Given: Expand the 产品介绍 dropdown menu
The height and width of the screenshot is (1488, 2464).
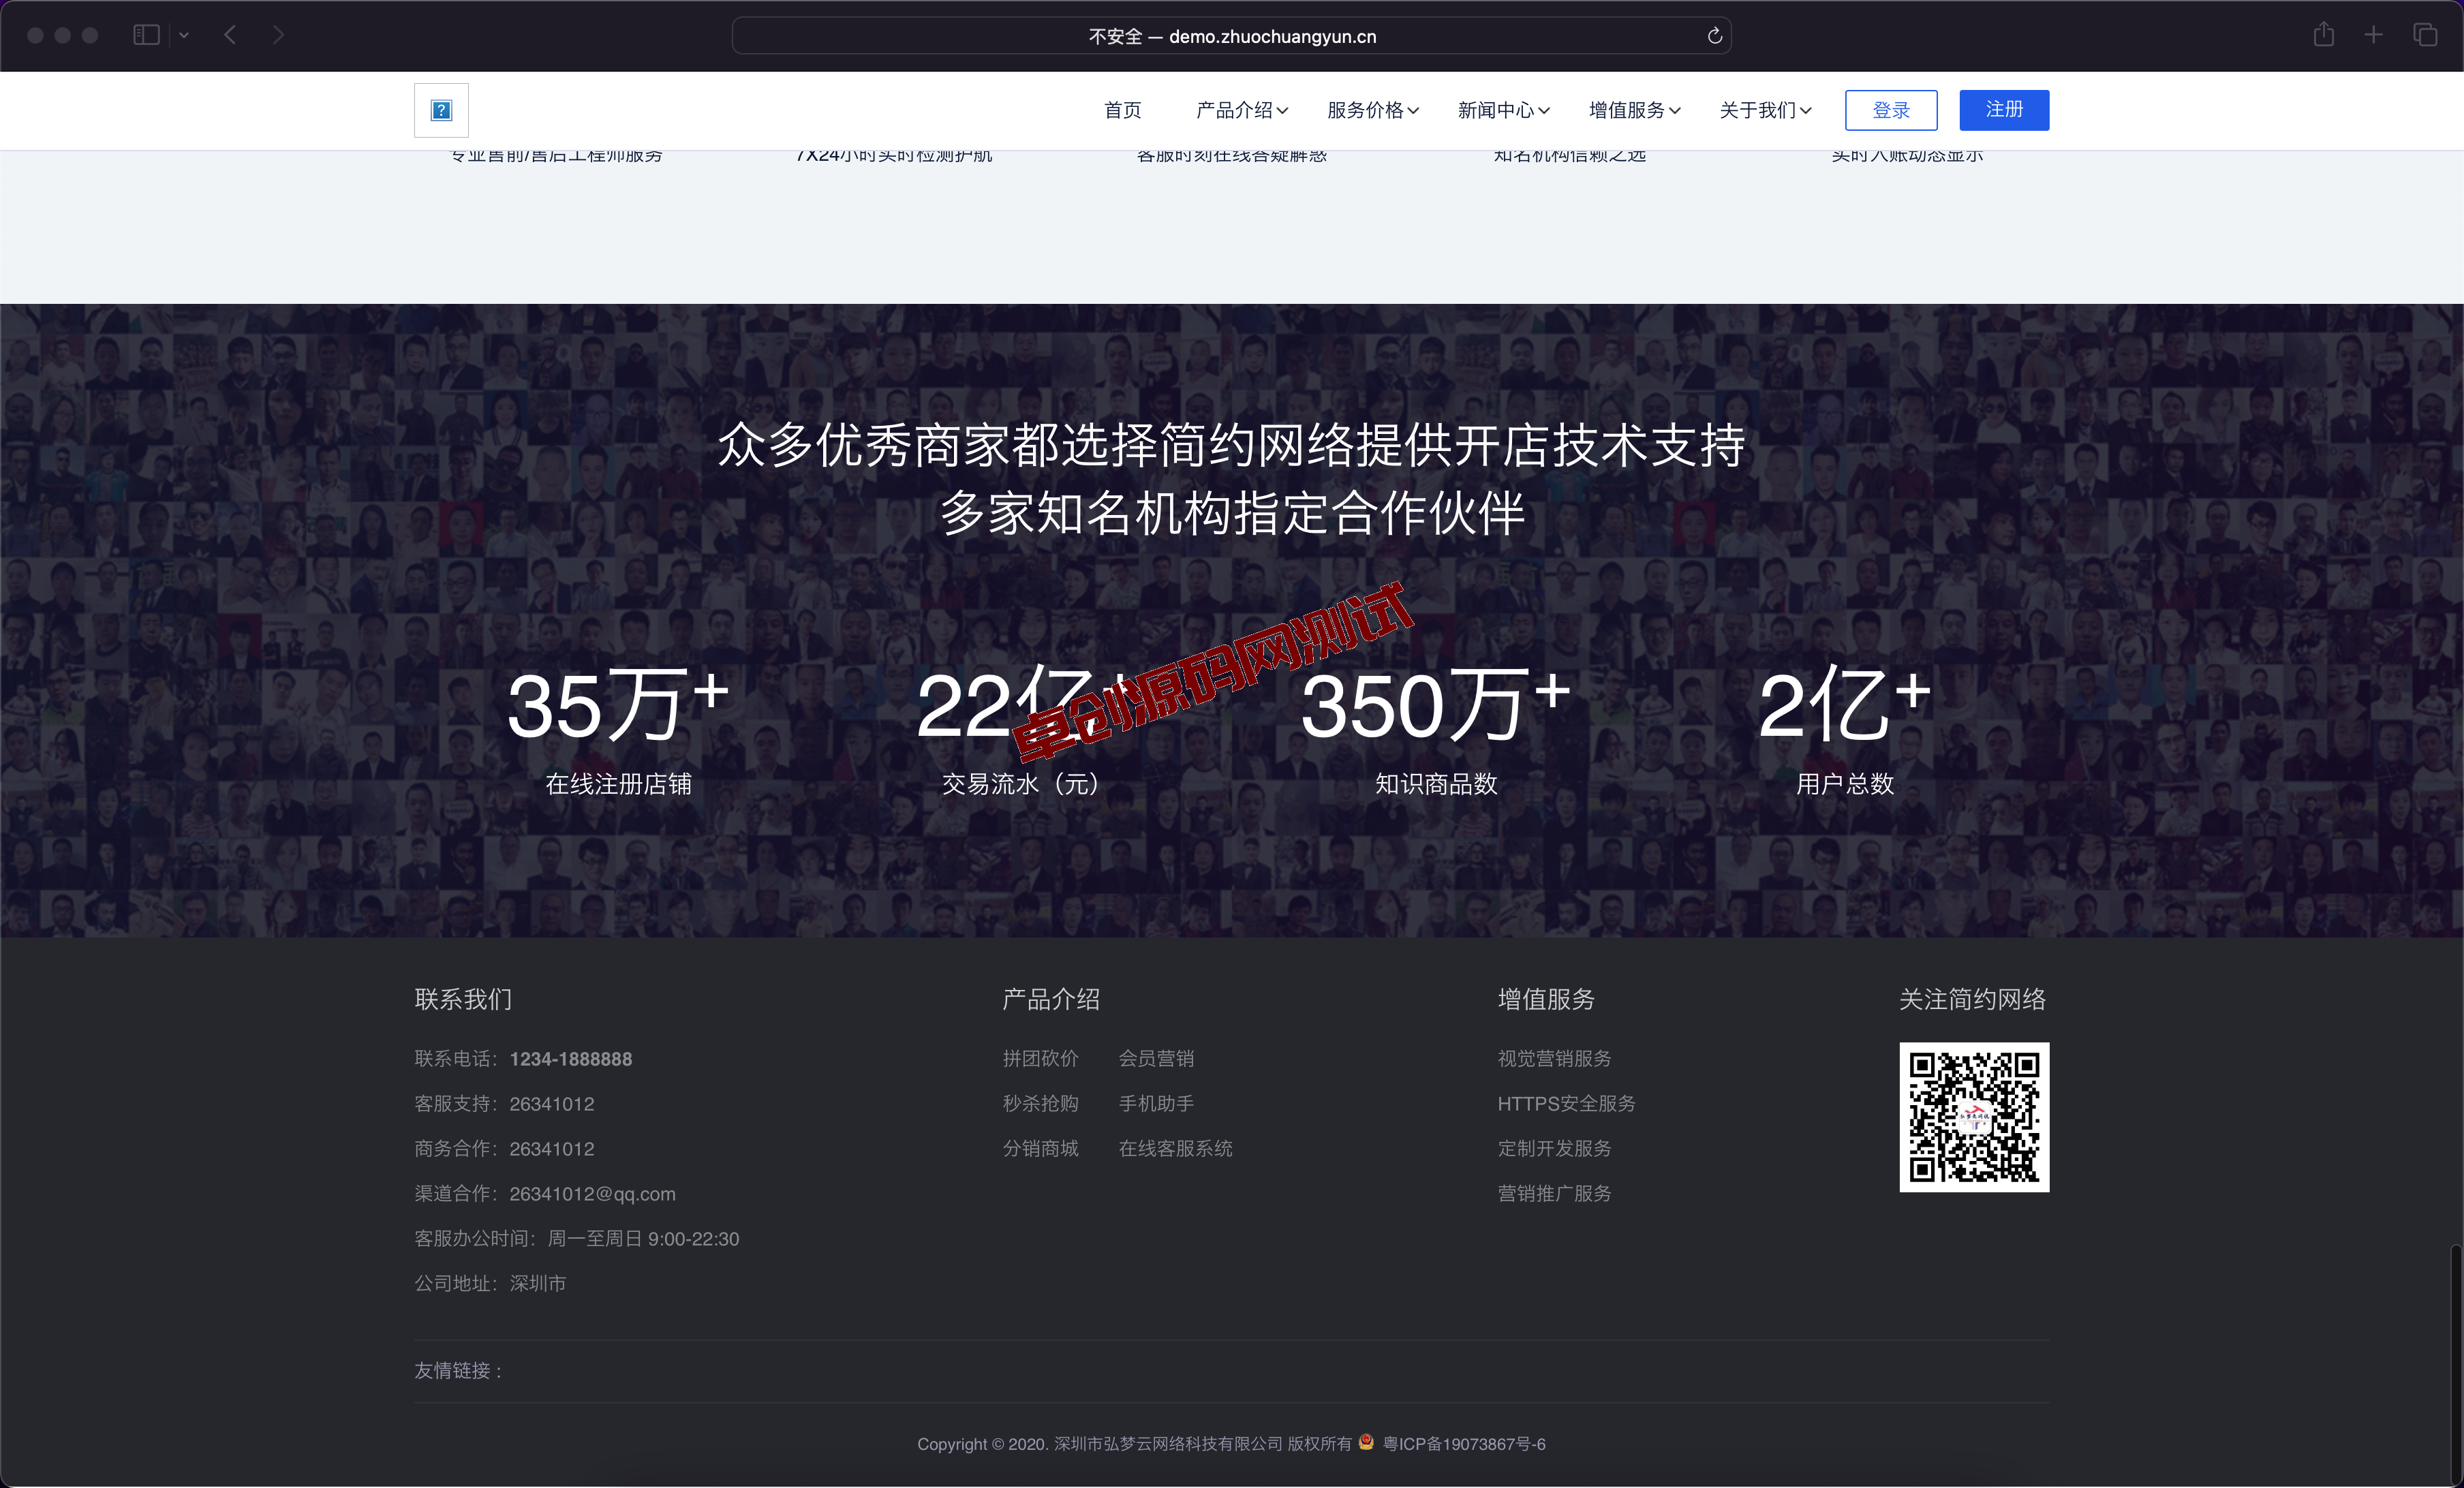Looking at the screenshot, I should coord(1241,110).
